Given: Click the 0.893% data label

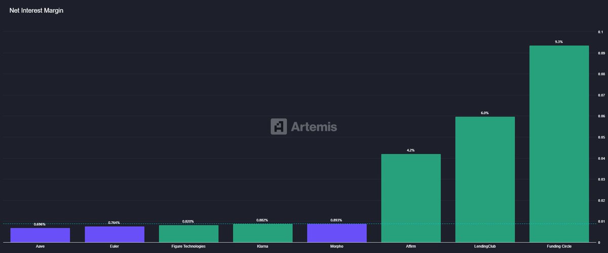Looking at the screenshot, I should [337, 220].
